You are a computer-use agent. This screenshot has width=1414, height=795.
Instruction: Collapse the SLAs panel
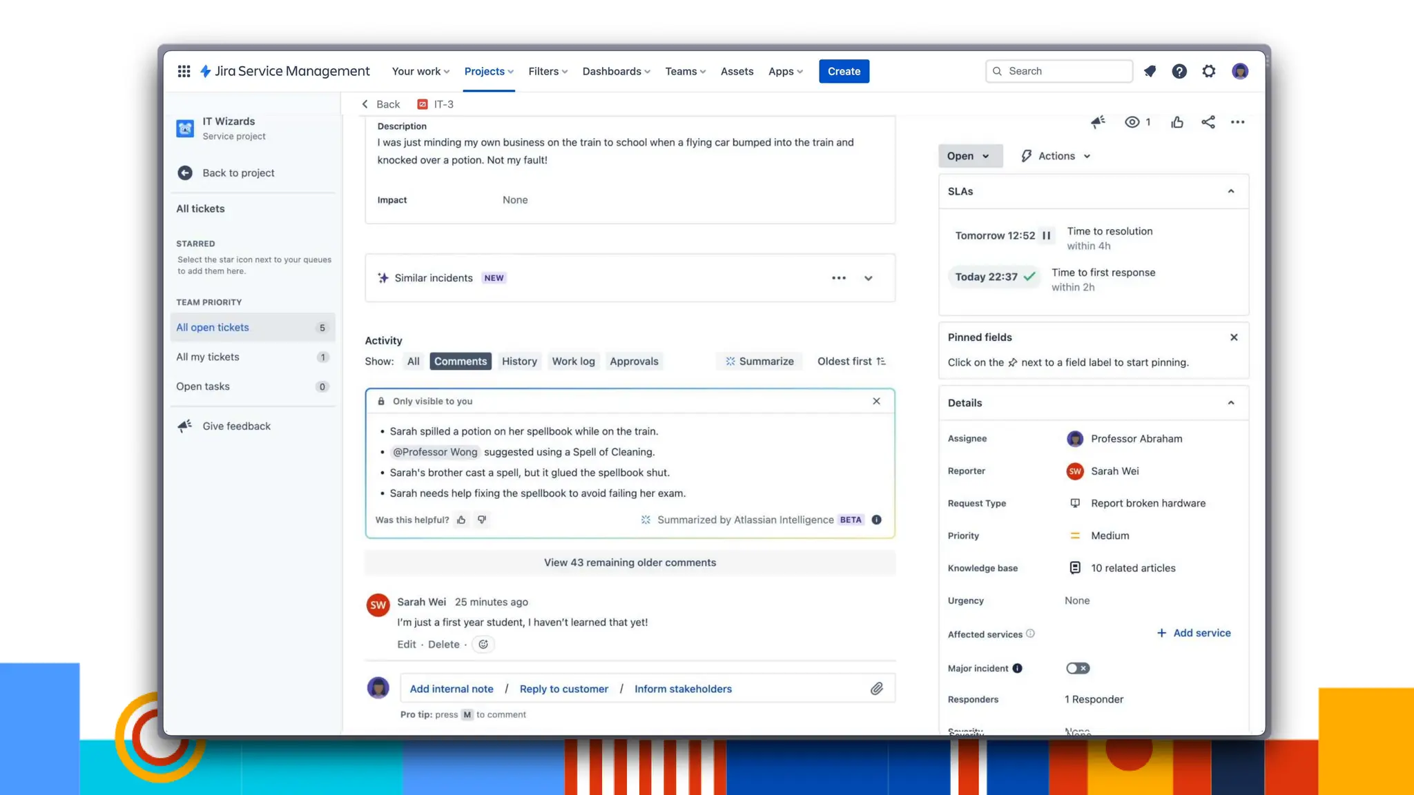pyautogui.click(x=1230, y=191)
